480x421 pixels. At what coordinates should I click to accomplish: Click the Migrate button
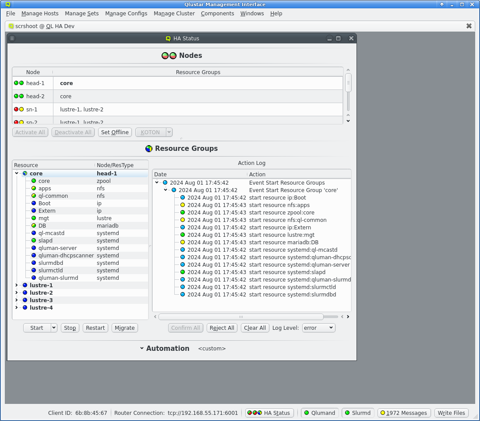point(124,328)
